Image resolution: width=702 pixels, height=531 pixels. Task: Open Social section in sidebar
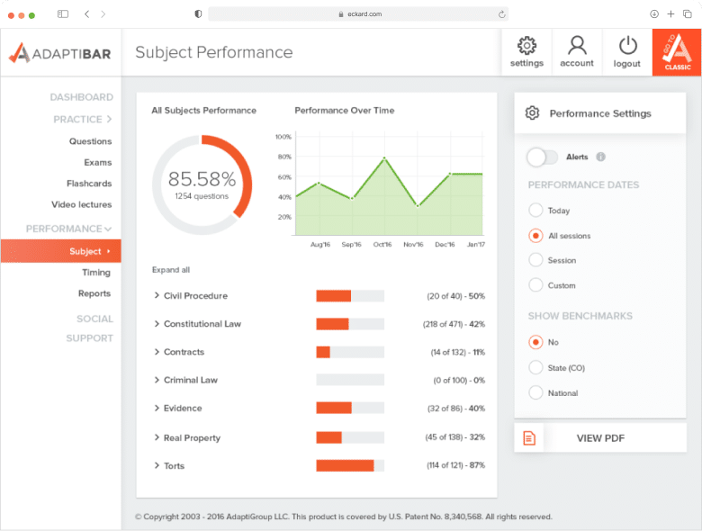click(94, 319)
